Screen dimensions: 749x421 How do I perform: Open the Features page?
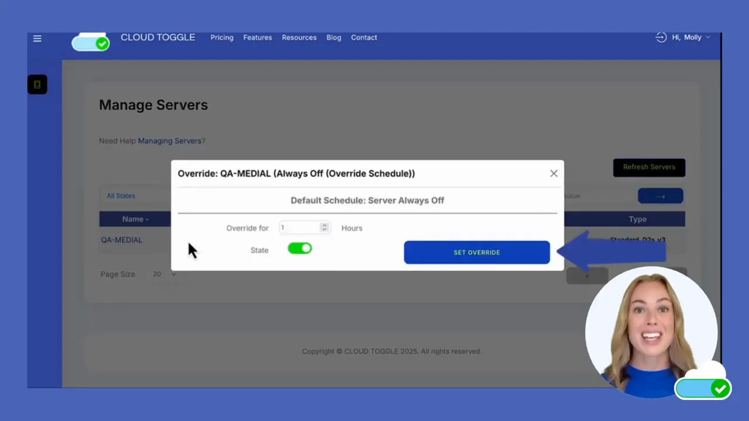pos(257,37)
